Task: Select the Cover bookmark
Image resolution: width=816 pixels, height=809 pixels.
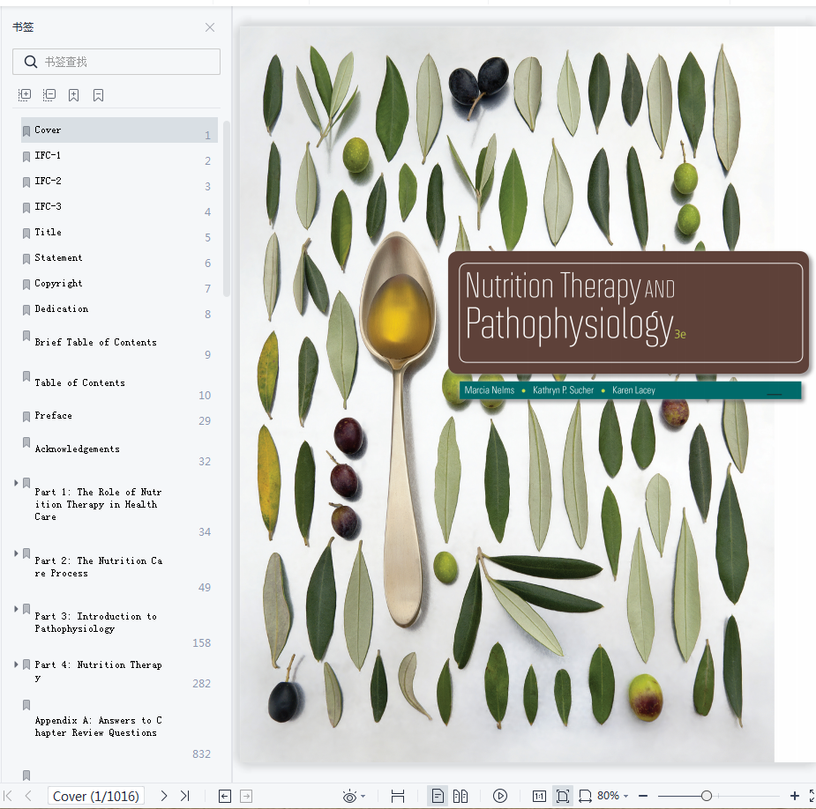Action: coord(119,130)
